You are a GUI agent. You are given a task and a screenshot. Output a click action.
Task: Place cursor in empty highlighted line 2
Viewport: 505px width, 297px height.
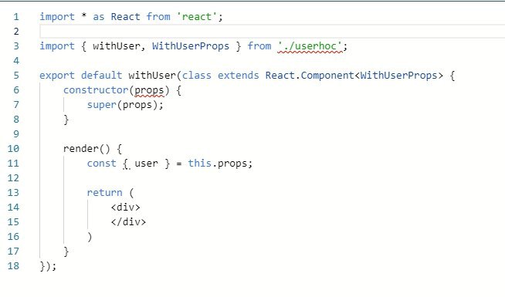272,32
